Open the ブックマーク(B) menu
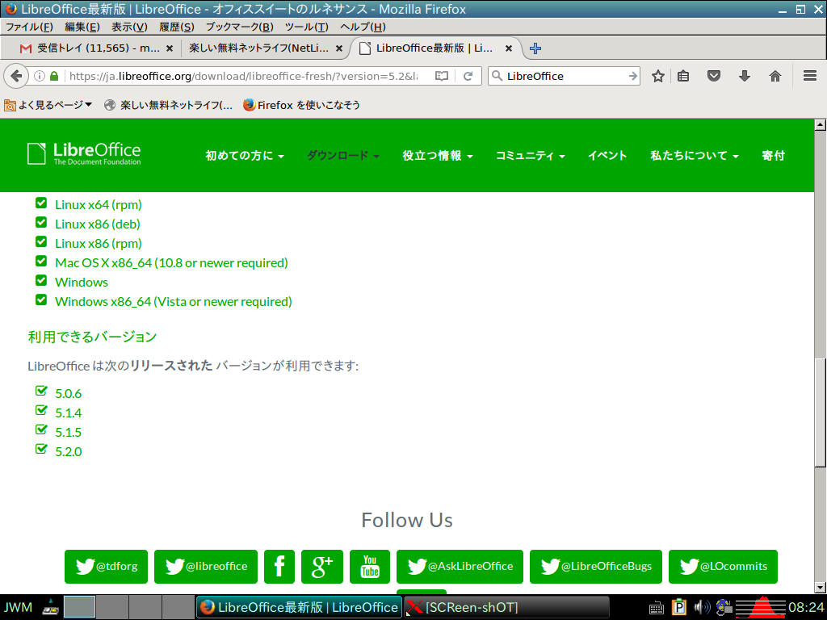827x620 pixels. 239,27
